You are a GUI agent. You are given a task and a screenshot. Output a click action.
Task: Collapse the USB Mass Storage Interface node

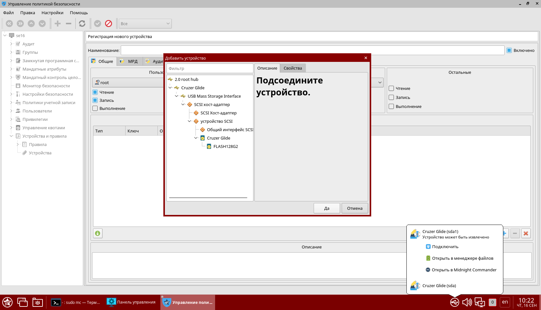pos(176,96)
